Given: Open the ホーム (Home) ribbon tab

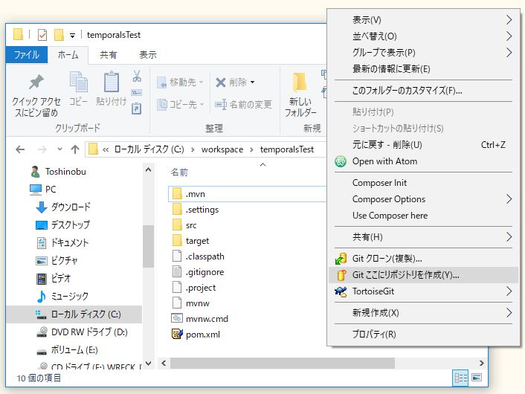Looking at the screenshot, I should coord(68,55).
